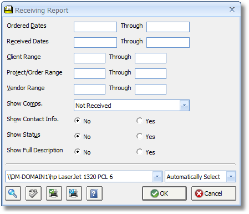This screenshot has height=214, width=249.
Task: Click the Received Dates start field
Action: [x=95, y=42]
